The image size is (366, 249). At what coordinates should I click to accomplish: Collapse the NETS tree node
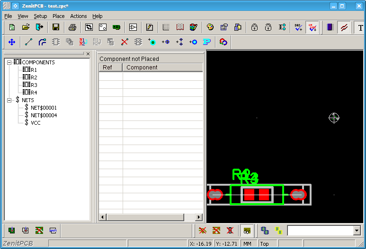pyautogui.click(x=9, y=100)
